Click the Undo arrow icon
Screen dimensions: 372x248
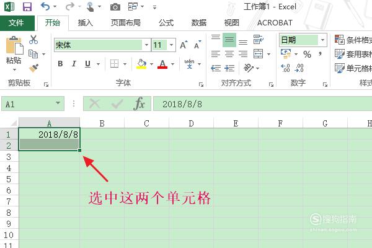tap(45, 6)
